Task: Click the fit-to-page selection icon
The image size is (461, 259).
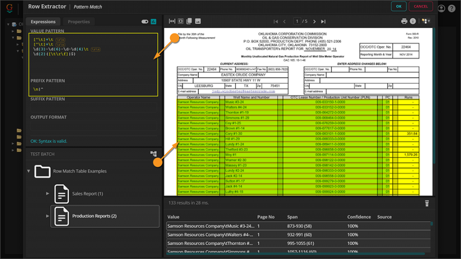Action: (181, 21)
